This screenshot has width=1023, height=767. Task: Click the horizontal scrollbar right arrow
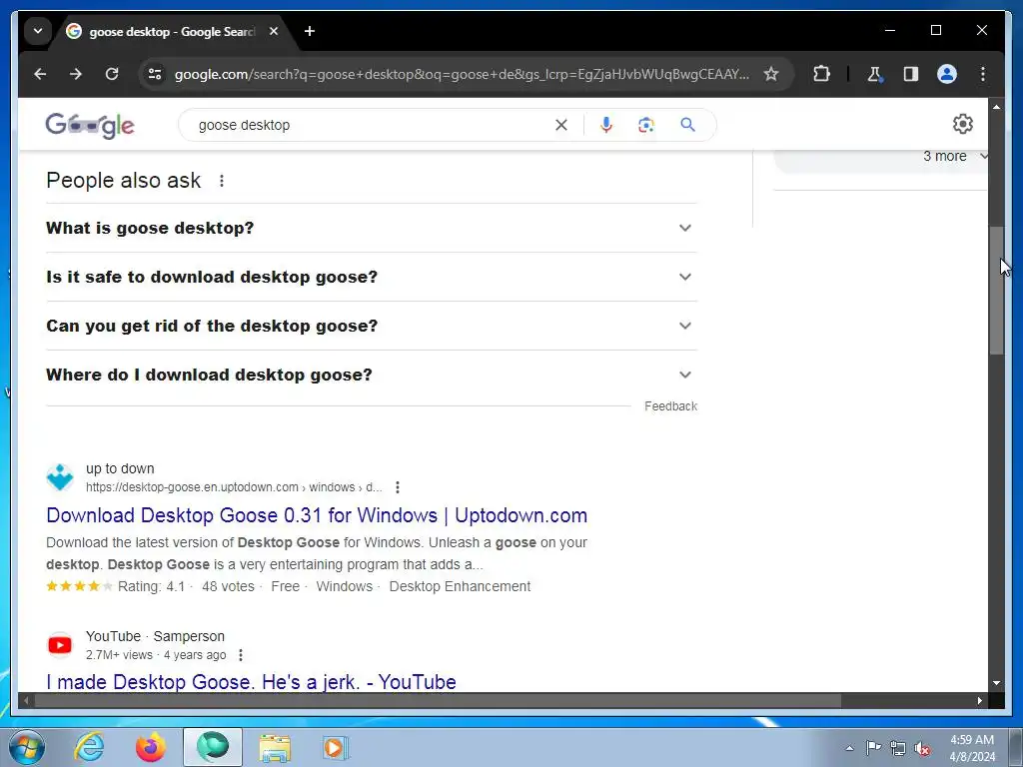click(980, 700)
